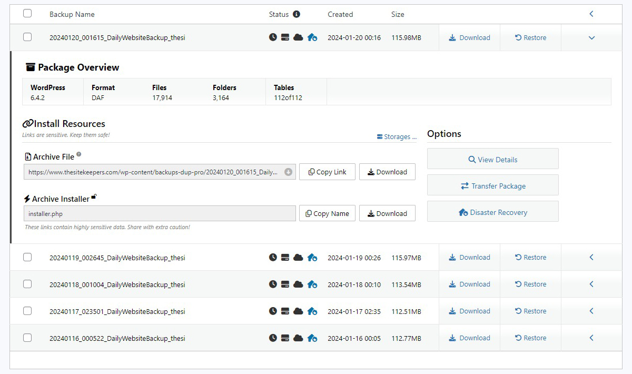
Task: Click the cloud storage icon on 20240119 backup
Action: click(x=298, y=258)
